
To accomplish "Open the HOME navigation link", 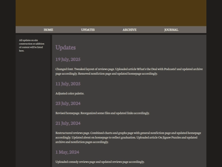I will (x=49, y=30).
